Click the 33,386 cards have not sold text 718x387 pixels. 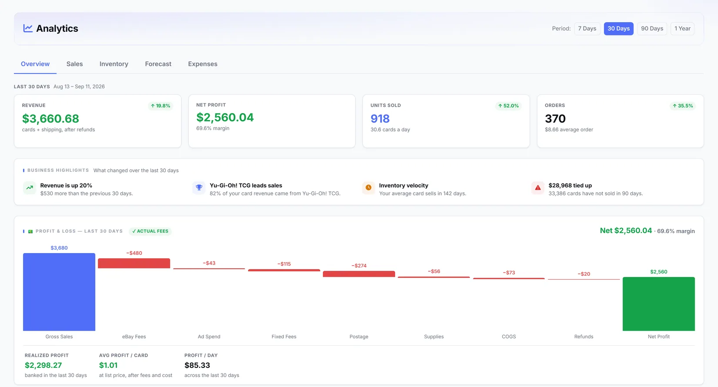point(596,193)
